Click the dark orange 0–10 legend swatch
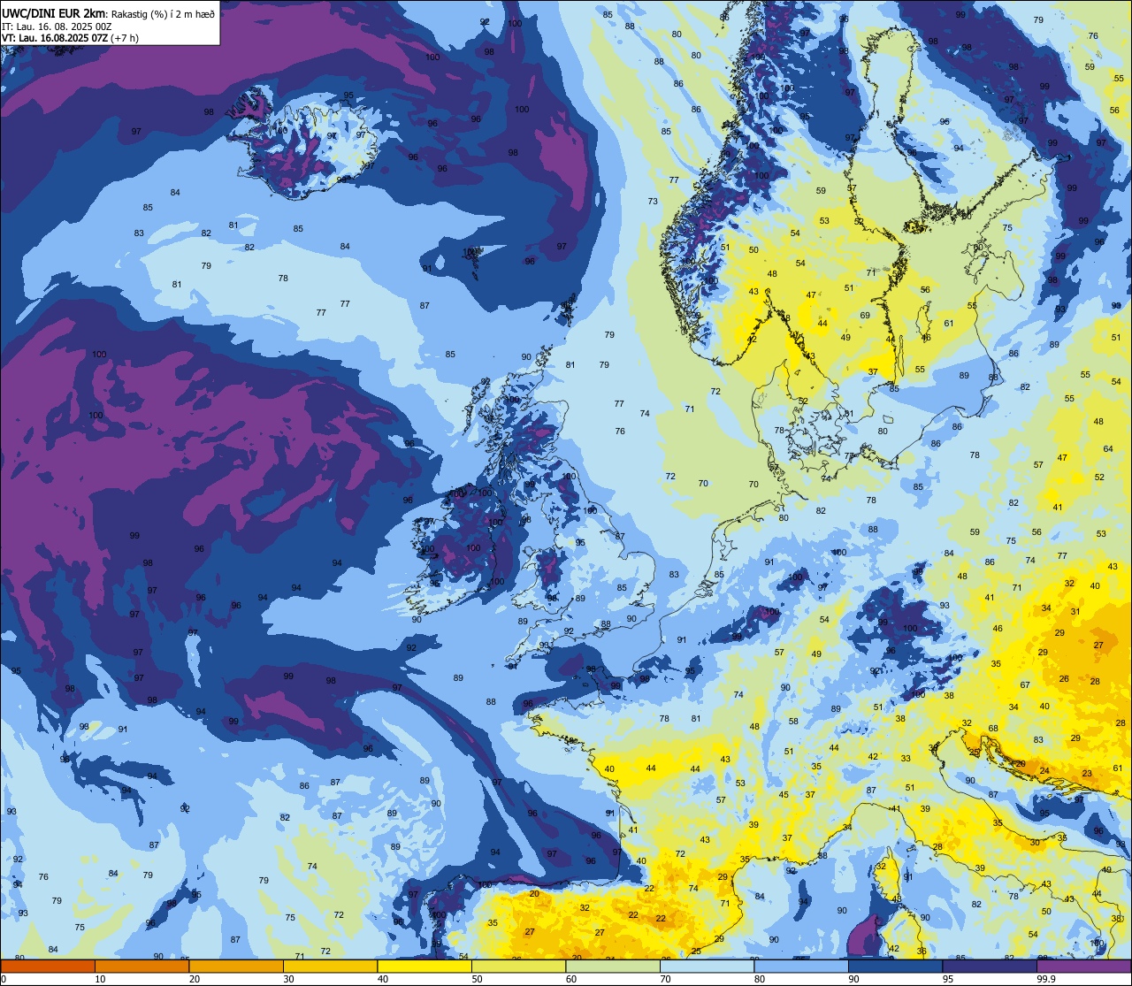 point(48,966)
